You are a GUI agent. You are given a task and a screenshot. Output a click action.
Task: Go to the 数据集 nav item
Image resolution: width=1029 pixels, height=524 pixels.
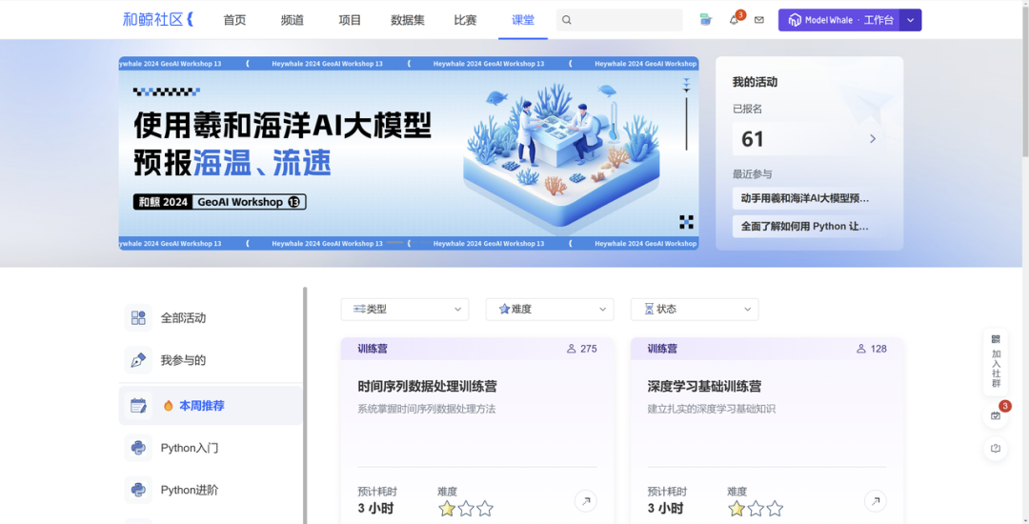(408, 20)
